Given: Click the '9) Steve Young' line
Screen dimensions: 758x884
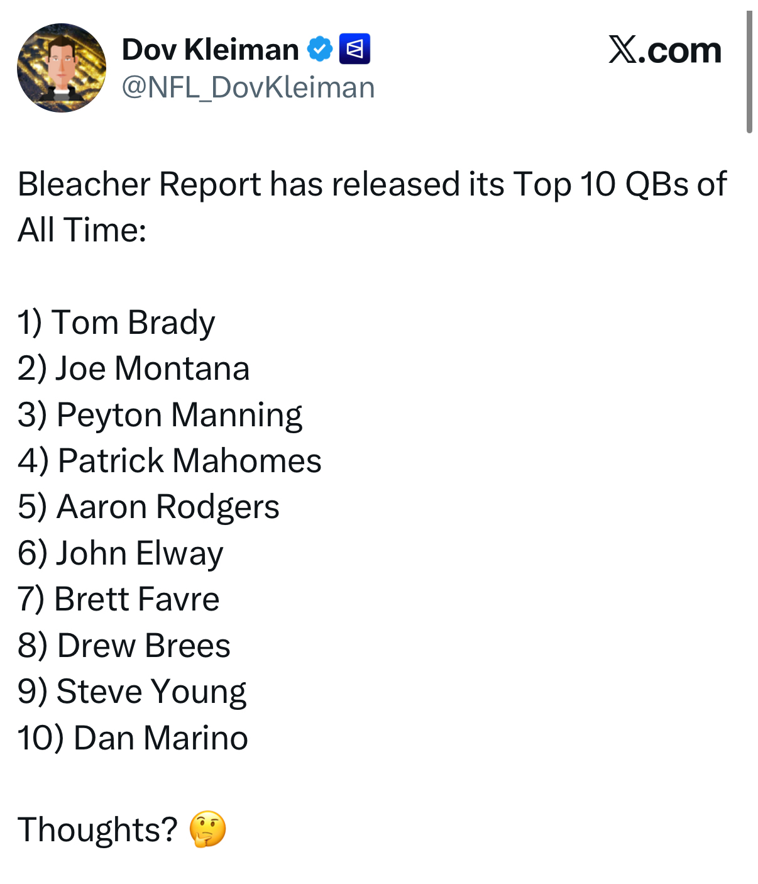Looking at the screenshot, I should (131, 692).
